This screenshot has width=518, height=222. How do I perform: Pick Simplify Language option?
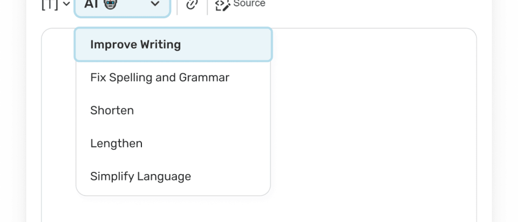[141, 176]
